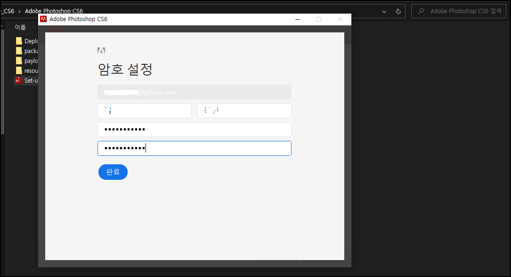511x277 pixels.
Task: Focus the confirm password field
Action: click(x=194, y=148)
